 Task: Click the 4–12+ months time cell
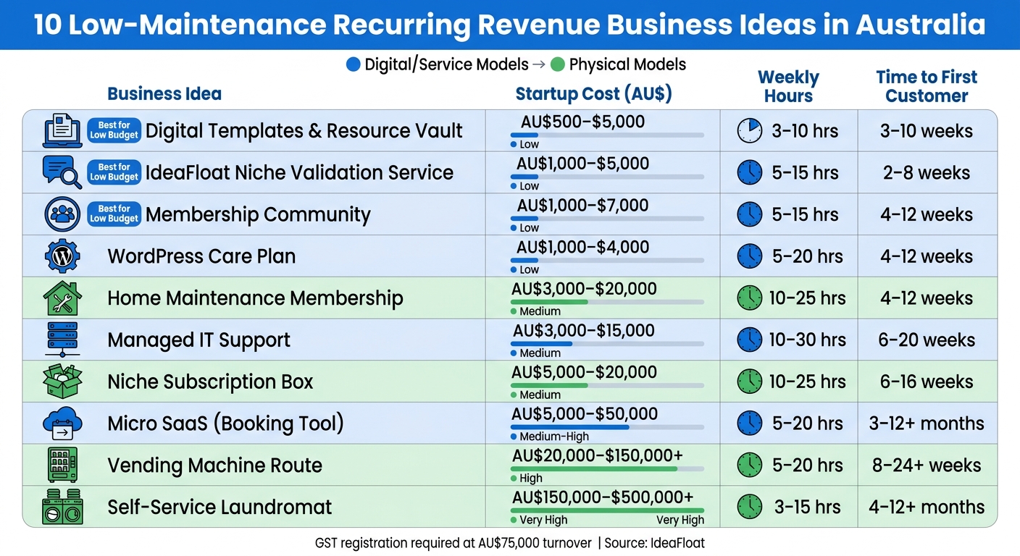[927, 507]
